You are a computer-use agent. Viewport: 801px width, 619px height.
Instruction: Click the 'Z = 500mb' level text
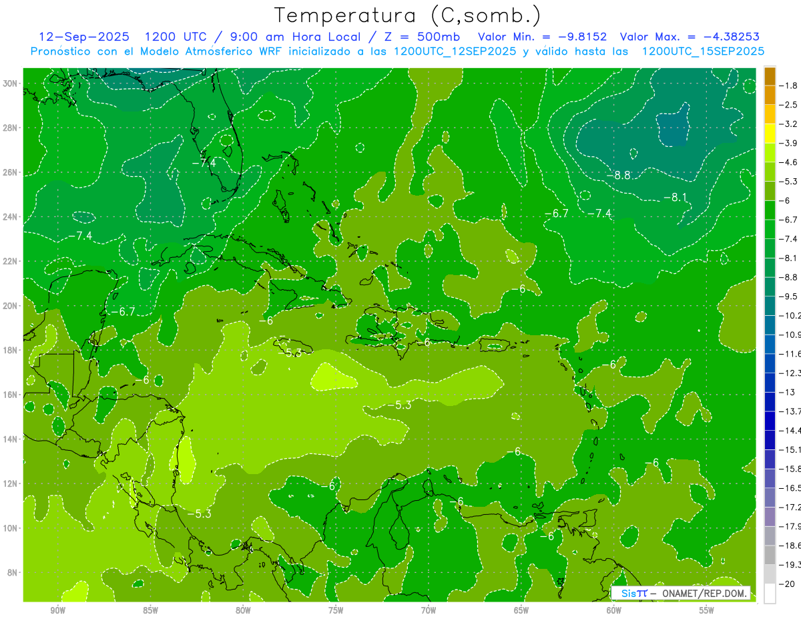tap(431, 37)
